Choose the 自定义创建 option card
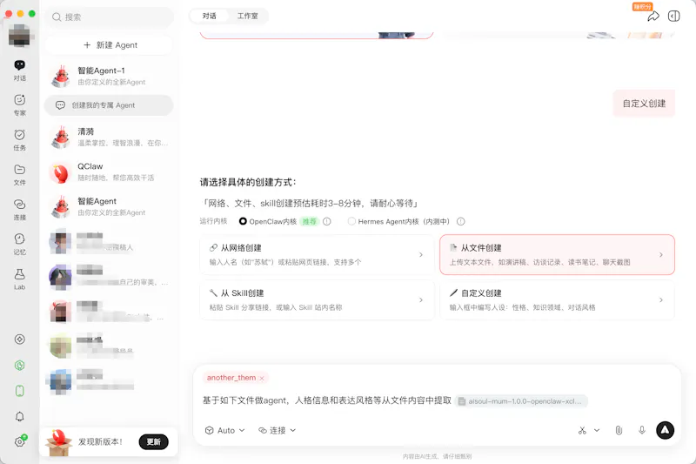This screenshot has height=464, width=696. coord(557,300)
